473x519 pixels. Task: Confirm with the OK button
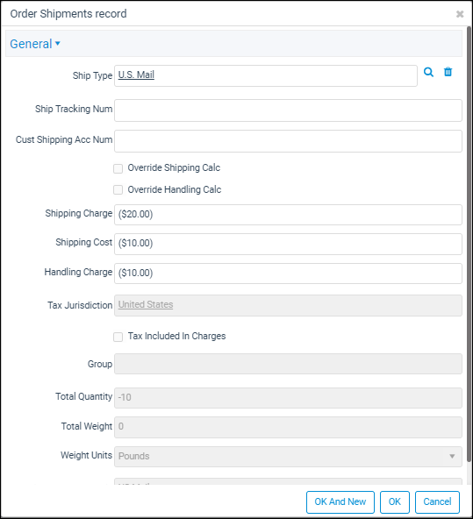395,502
